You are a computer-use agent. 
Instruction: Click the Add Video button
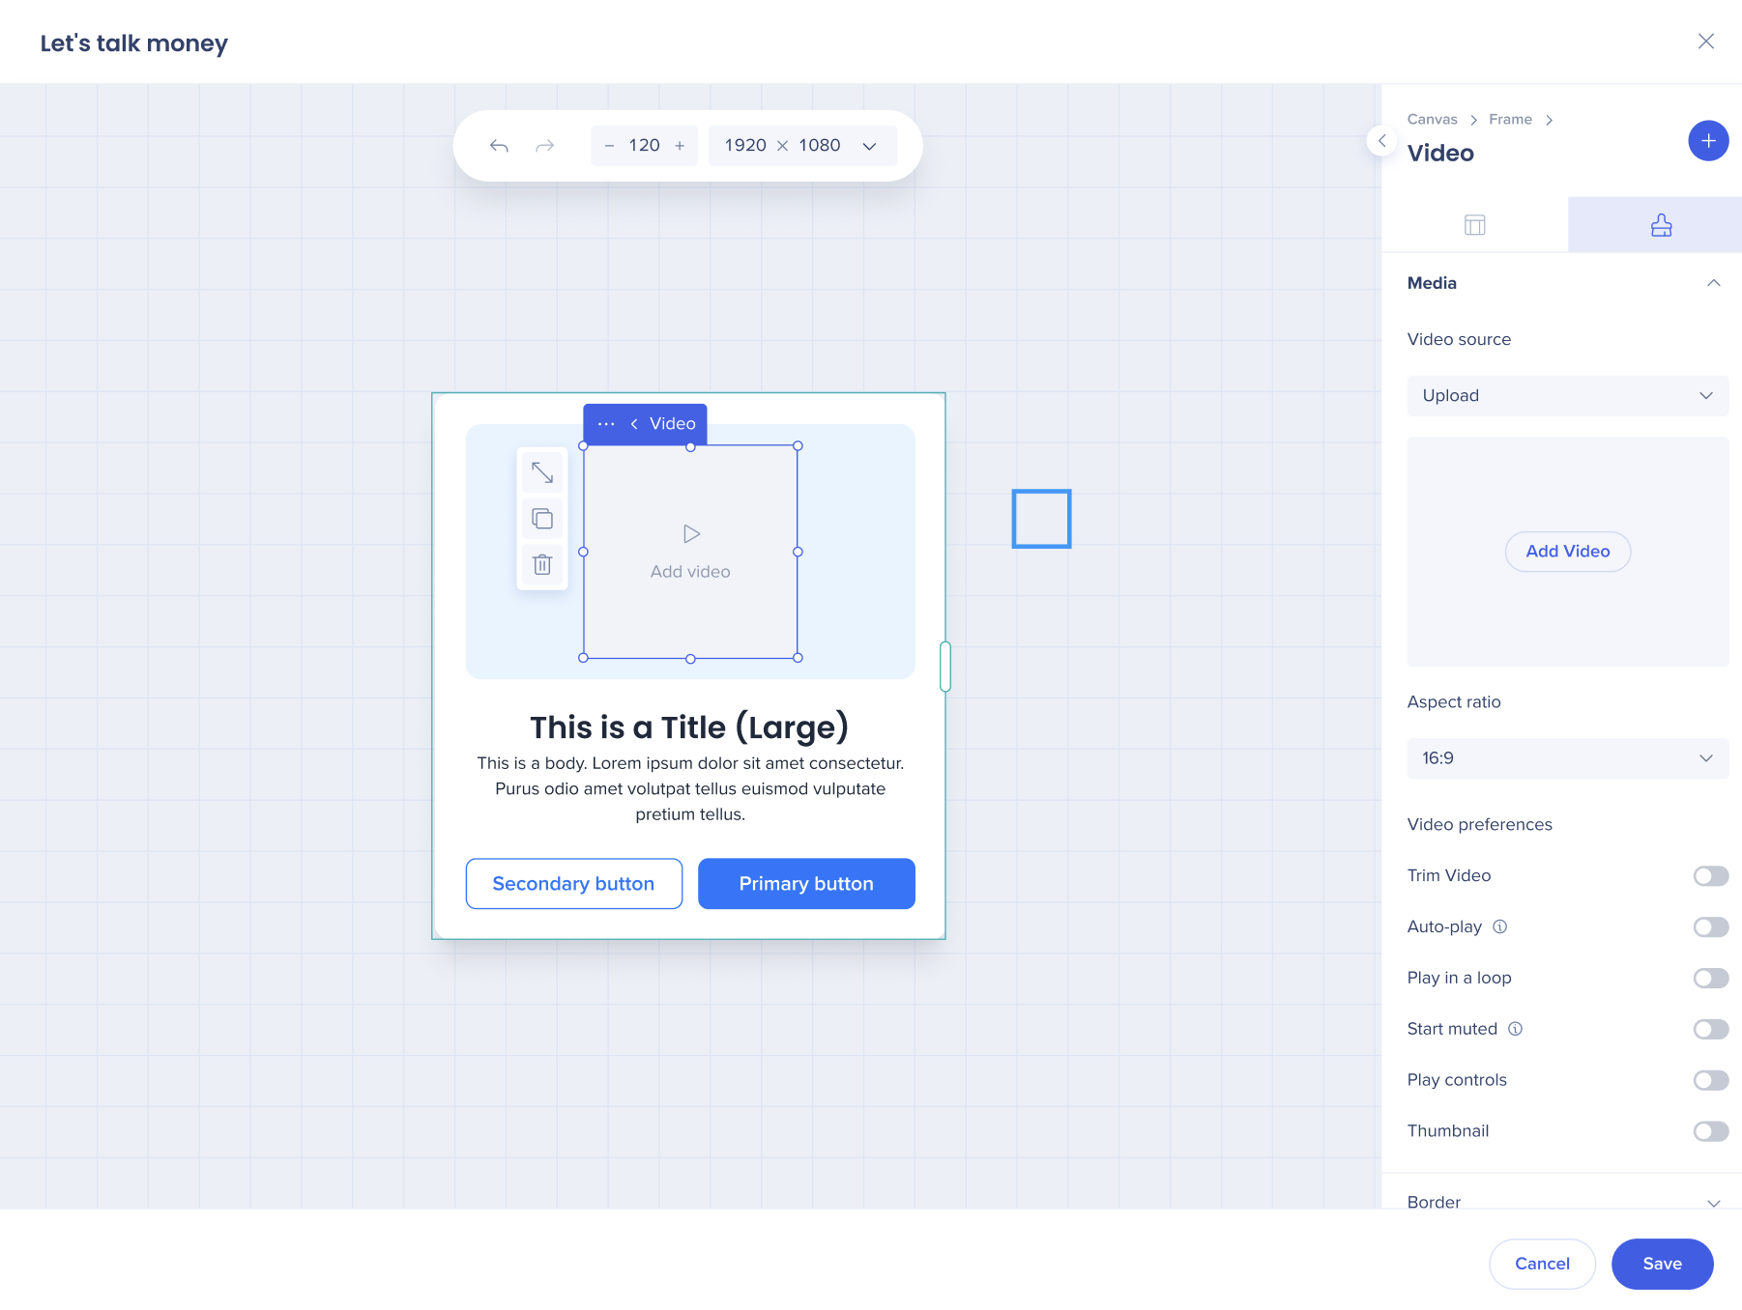[x=1567, y=552]
